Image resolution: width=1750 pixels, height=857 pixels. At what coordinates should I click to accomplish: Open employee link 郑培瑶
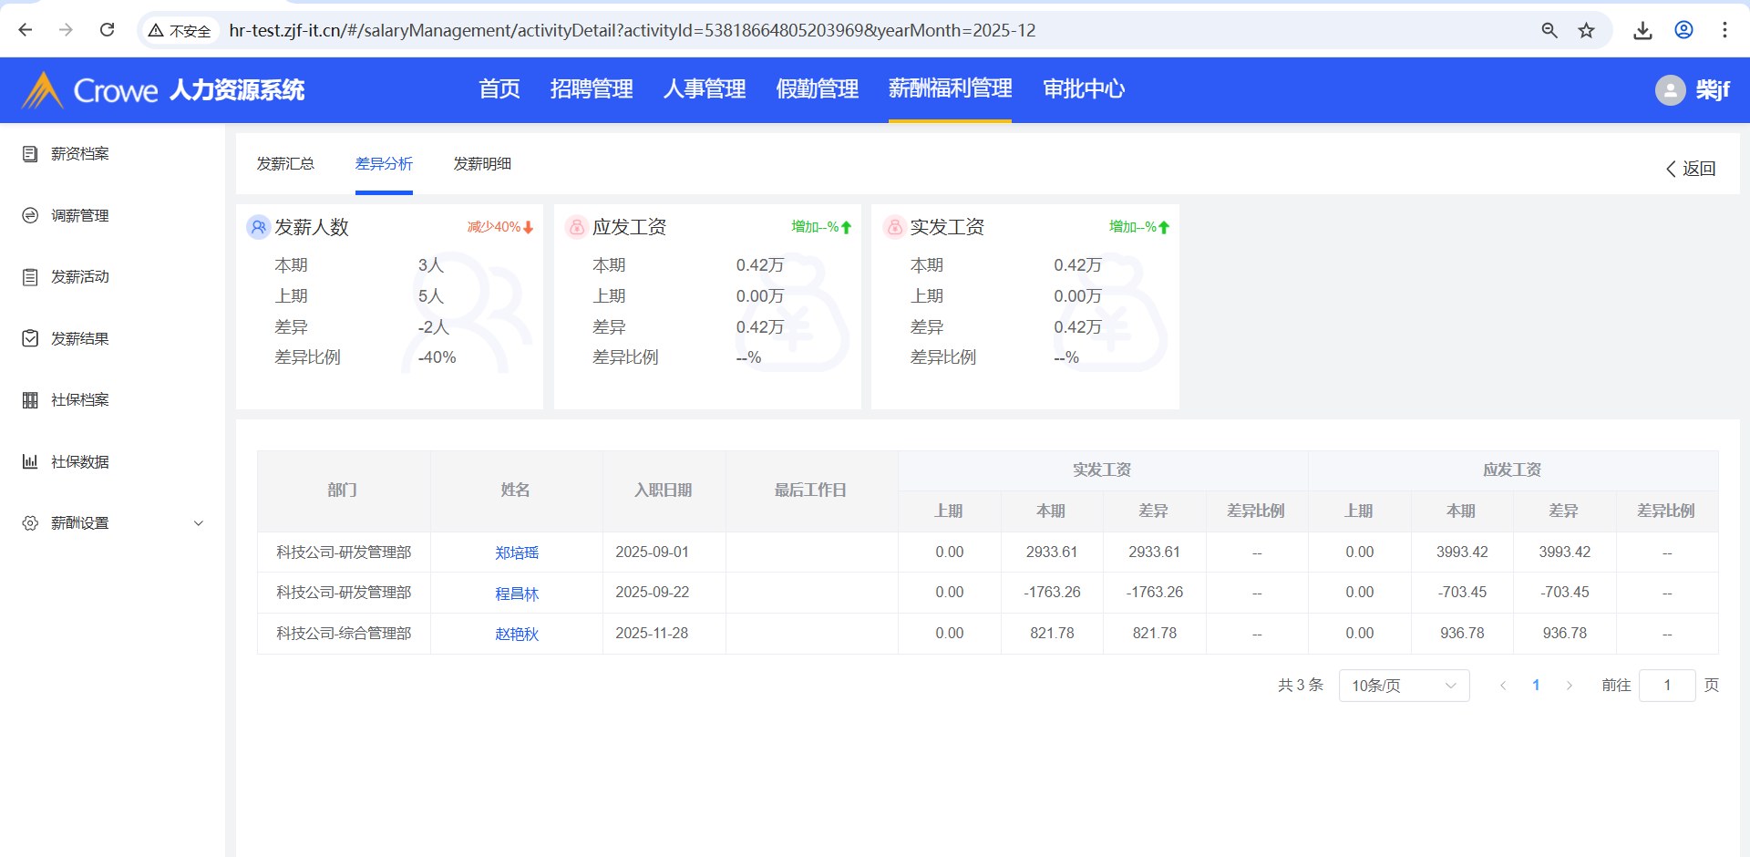(x=517, y=552)
